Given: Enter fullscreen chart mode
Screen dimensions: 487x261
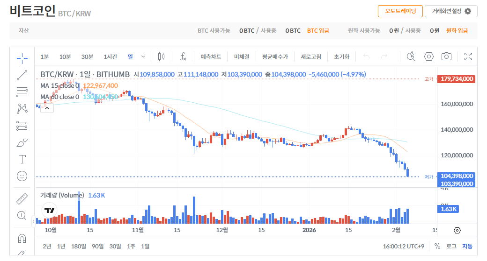Looking at the screenshot, I should (468, 56).
